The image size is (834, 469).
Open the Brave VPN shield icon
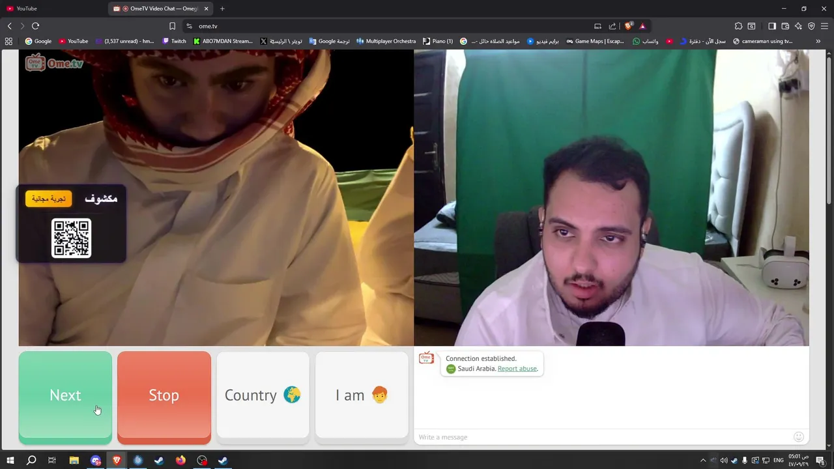[811, 26]
